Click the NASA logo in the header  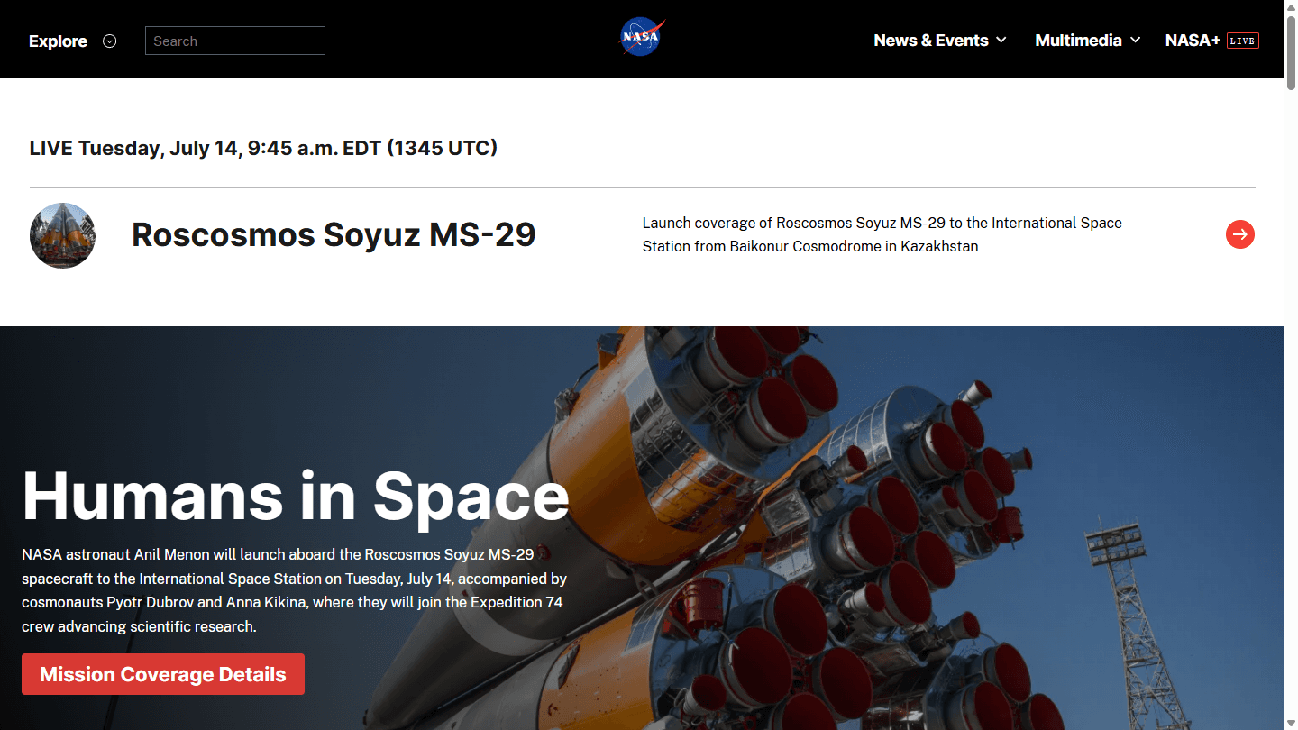click(x=642, y=38)
